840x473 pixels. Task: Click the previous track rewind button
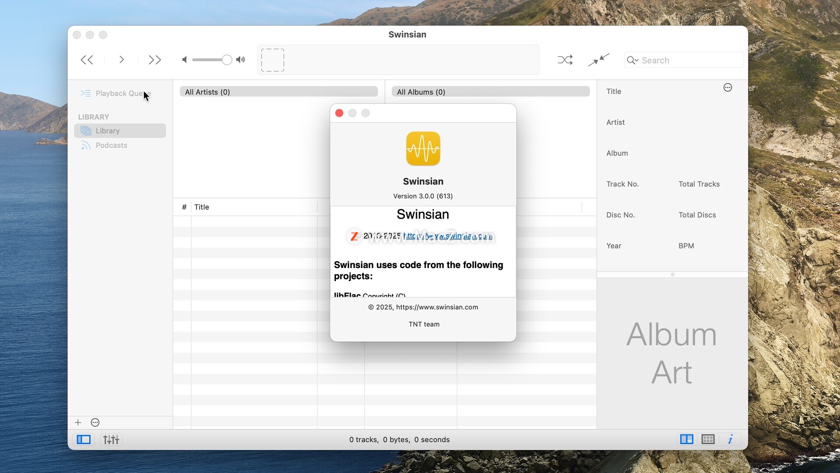tap(87, 60)
